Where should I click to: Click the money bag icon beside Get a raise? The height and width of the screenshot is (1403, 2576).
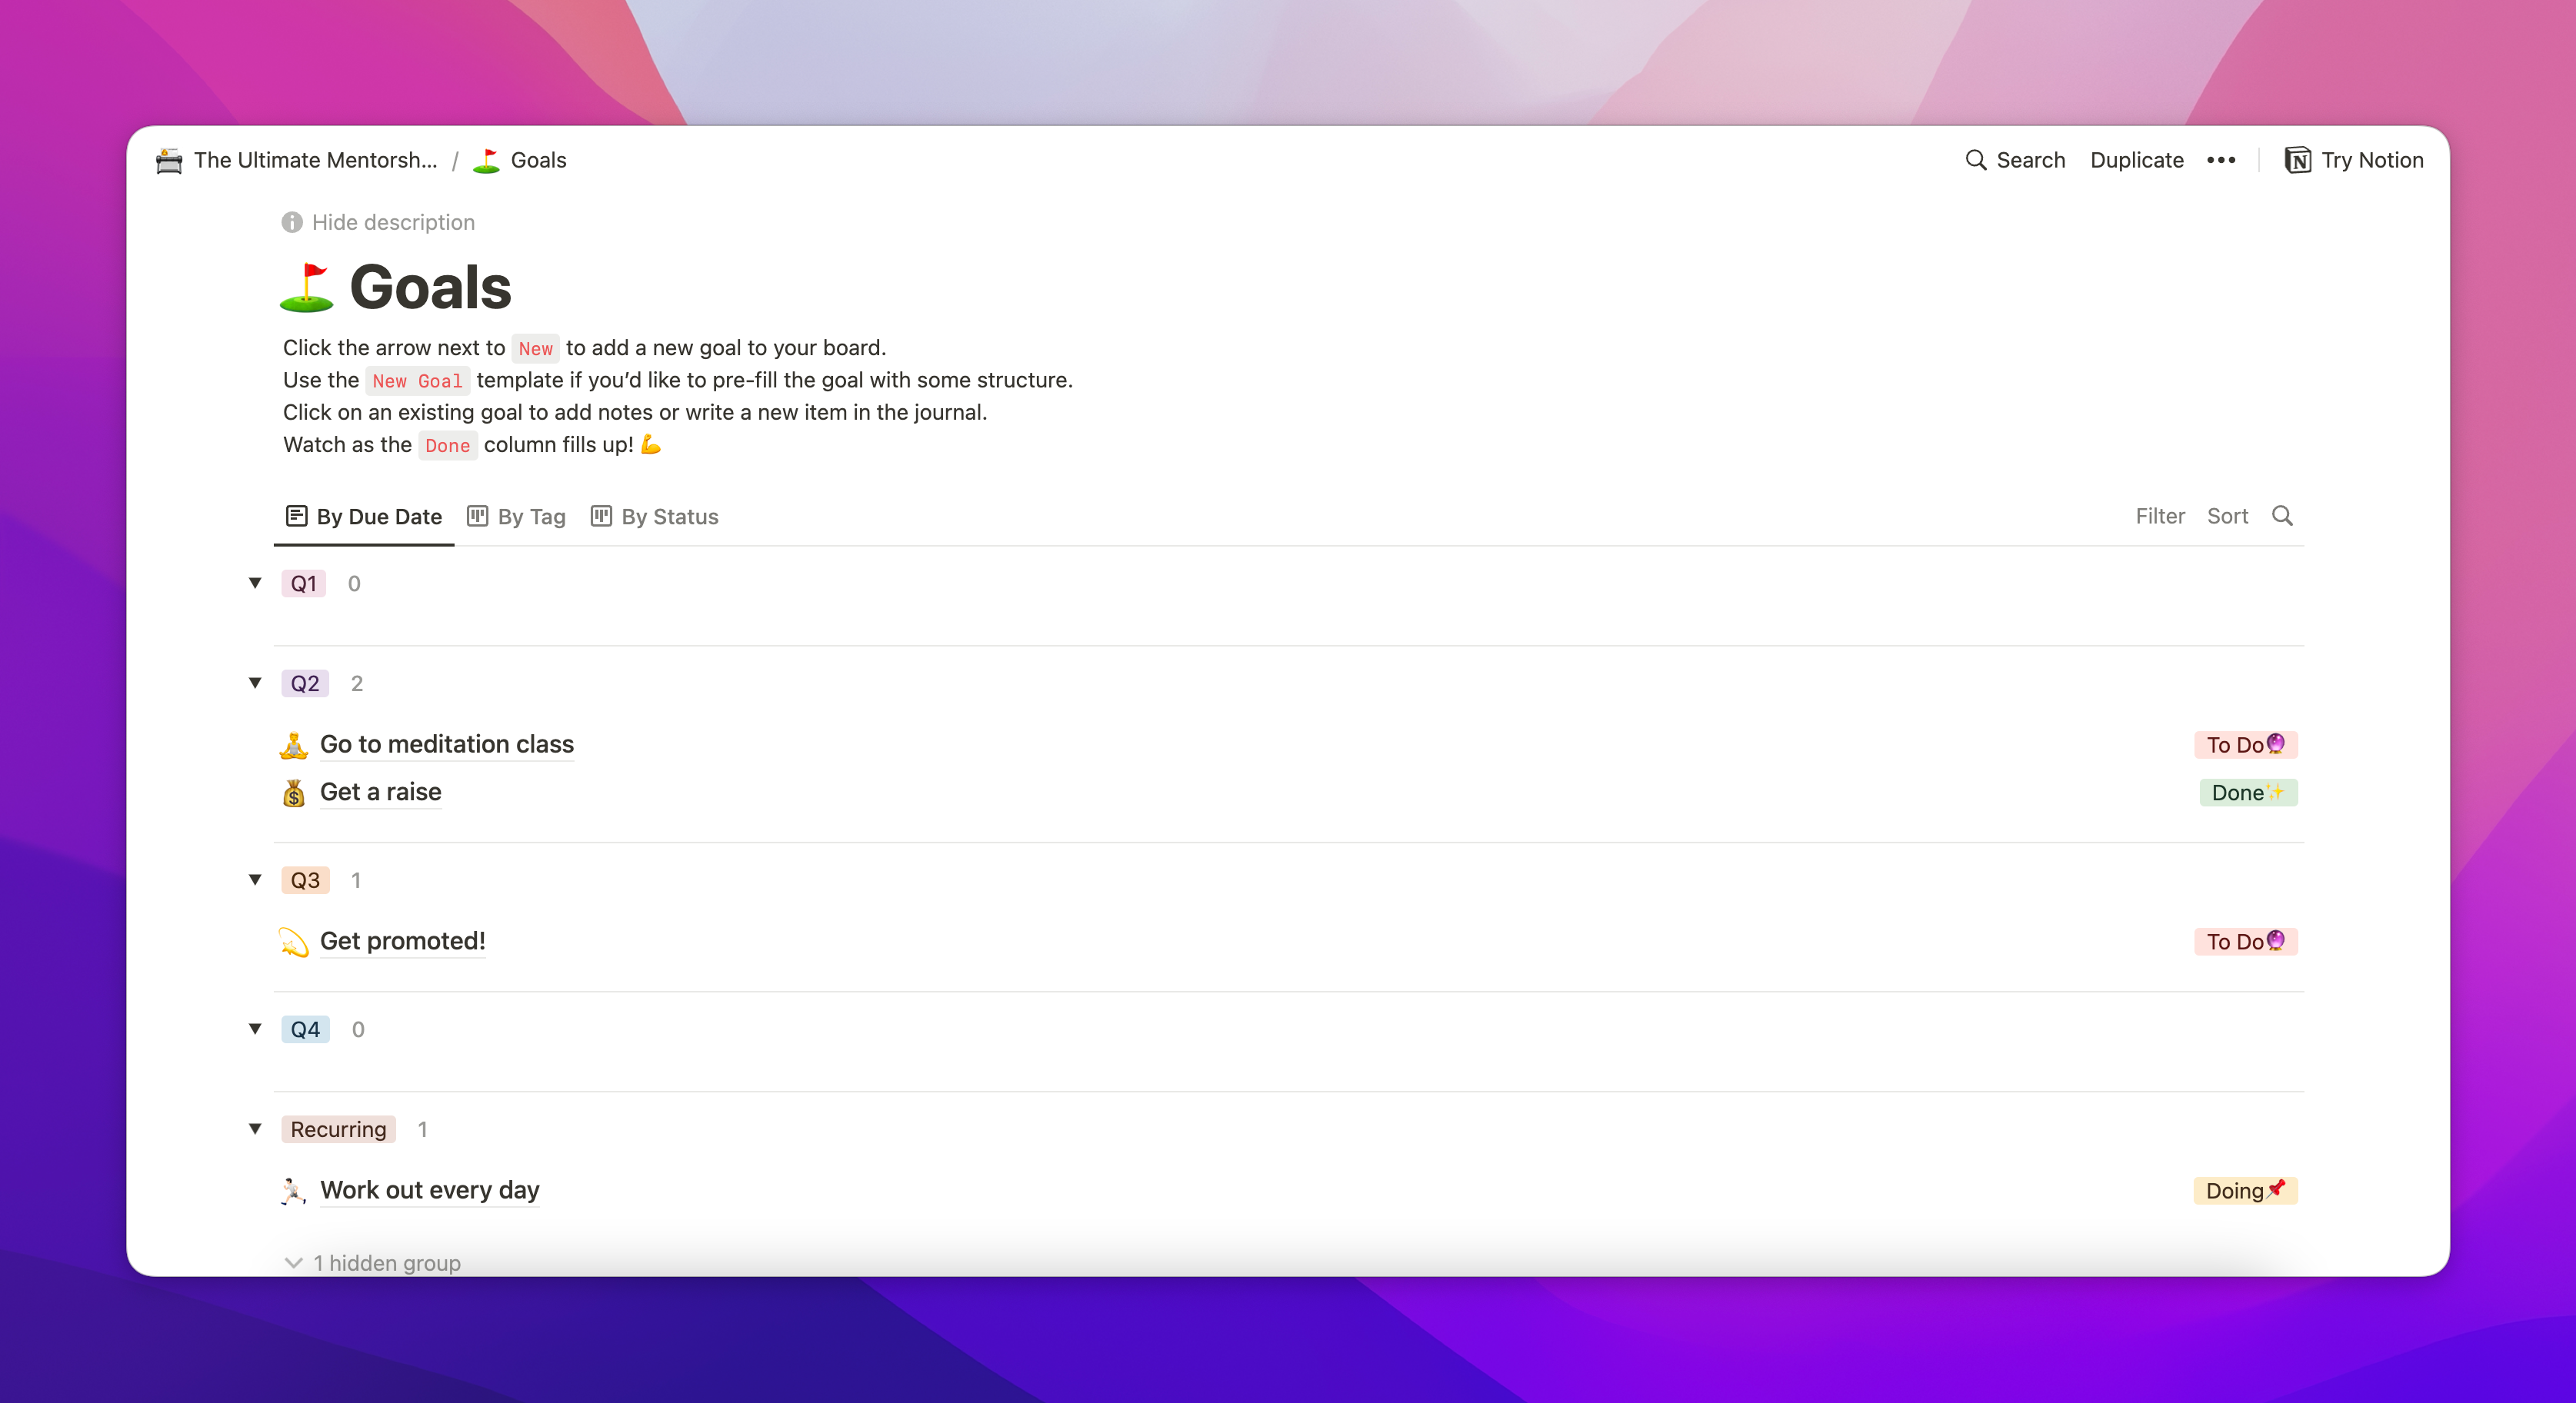click(x=293, y=793)
